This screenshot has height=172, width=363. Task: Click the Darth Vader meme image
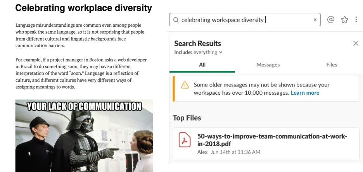pyautogui.click(x=84, y=135)
